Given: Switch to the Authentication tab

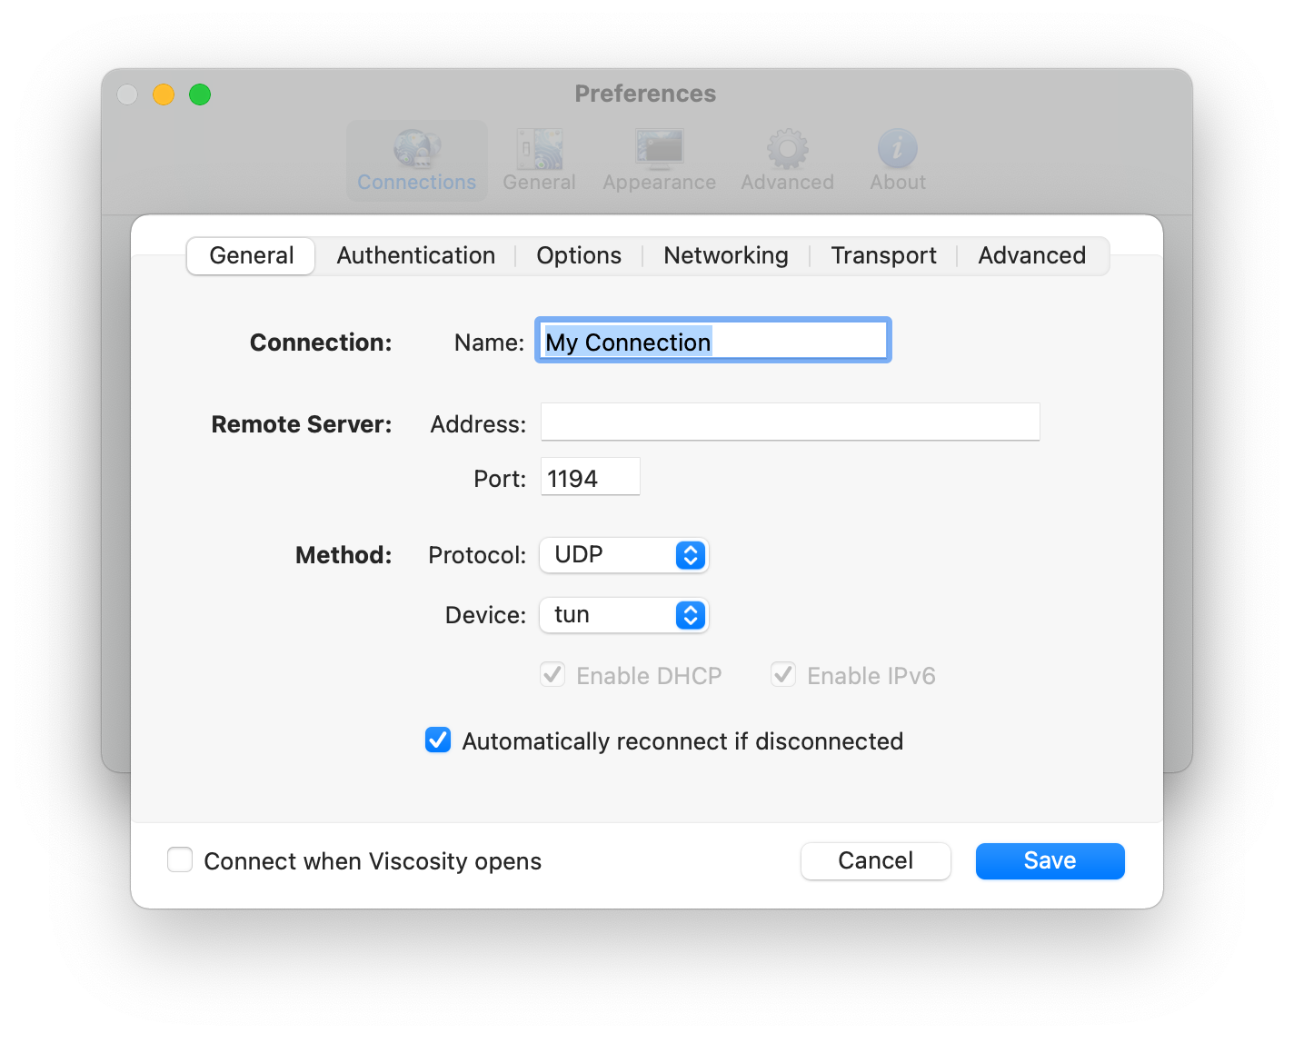Looking at the screenshot, I should pyautogui.click(x=416, y=255).
